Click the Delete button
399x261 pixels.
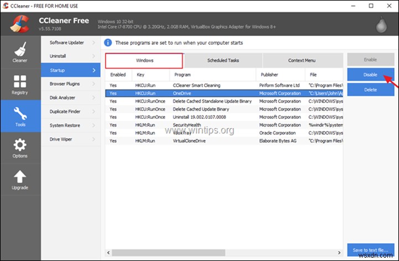tap(371, 90)
